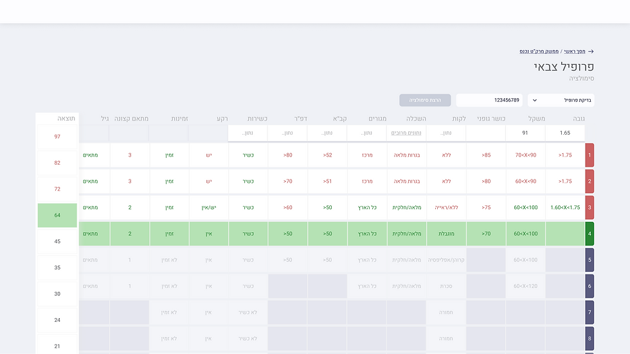Click the 'דפ"ר' placeholder input field
Viewport: 630px width, 354px height.
[x=288, y=133]
